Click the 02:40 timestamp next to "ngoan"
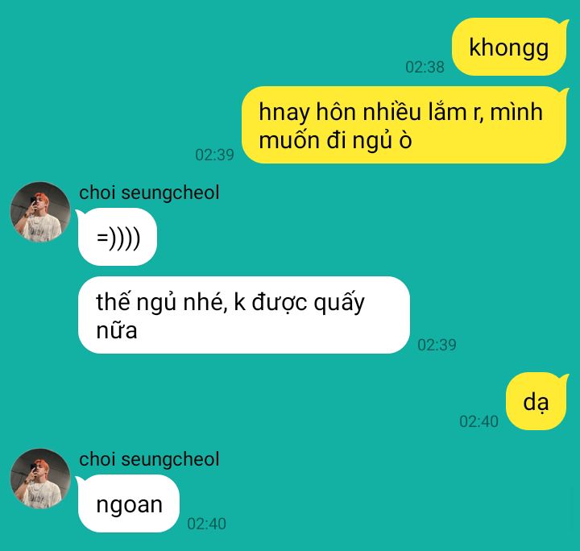This screenshot has height=551, width=580. pos(206,524)
